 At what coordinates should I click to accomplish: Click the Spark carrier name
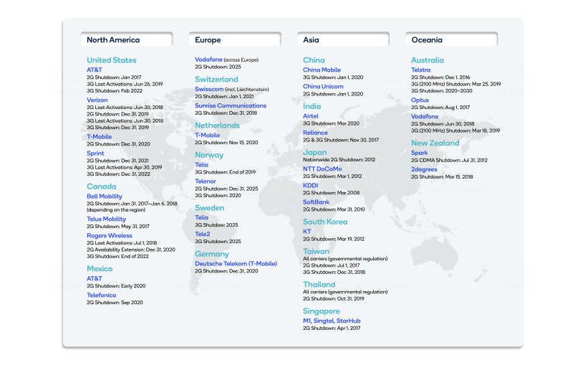pyautogui.click(x=419, y=153)
